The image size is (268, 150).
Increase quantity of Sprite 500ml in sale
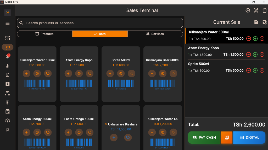255,70
